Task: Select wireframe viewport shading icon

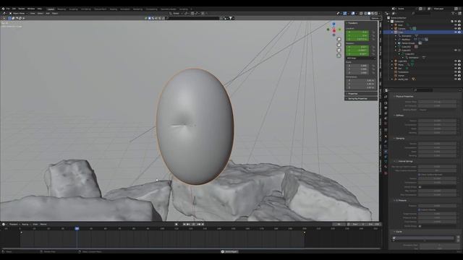Action: pos(365,13)
